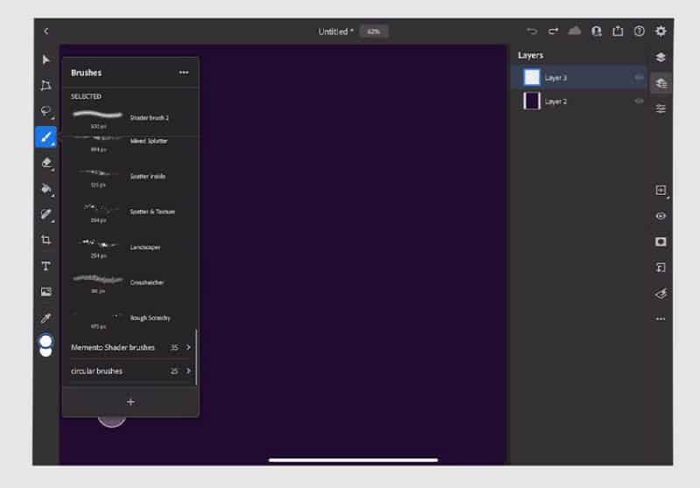The height and width of the screenshot is (488, 700).
Task: Choose the Crosshatcher brush
Action: click(x=130, y=283)
